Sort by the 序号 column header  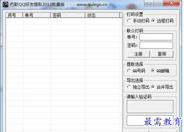pyautogui.click(x=14, y=15)
